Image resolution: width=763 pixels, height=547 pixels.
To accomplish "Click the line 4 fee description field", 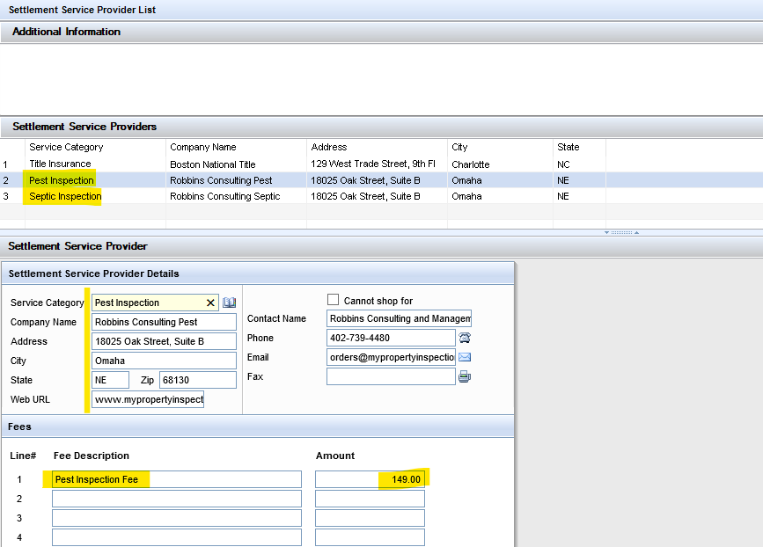I will coord(177,537).
